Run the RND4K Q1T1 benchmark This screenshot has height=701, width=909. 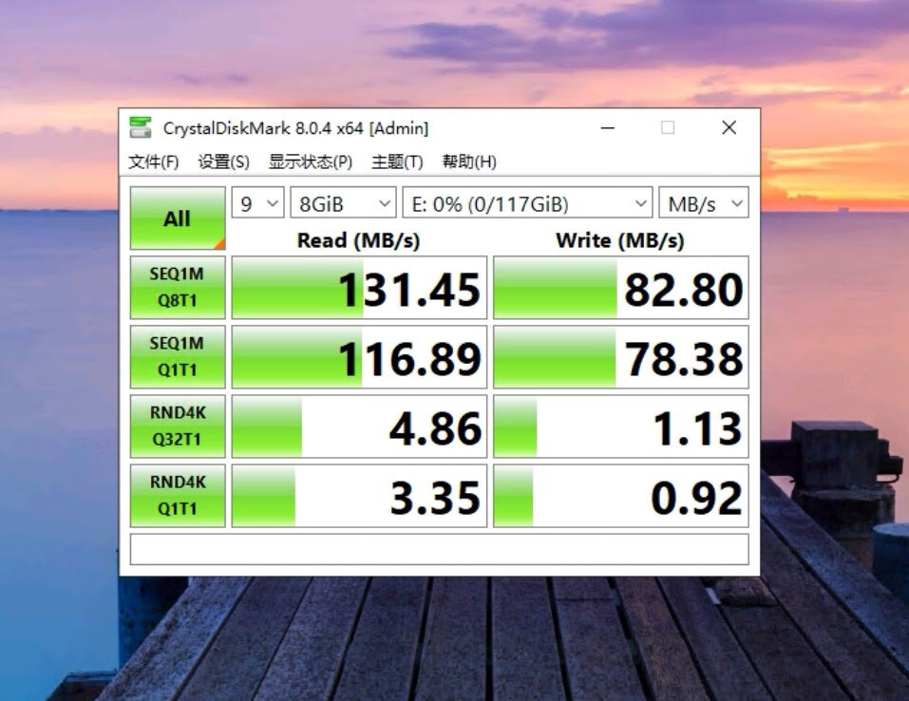coord(178,496)
